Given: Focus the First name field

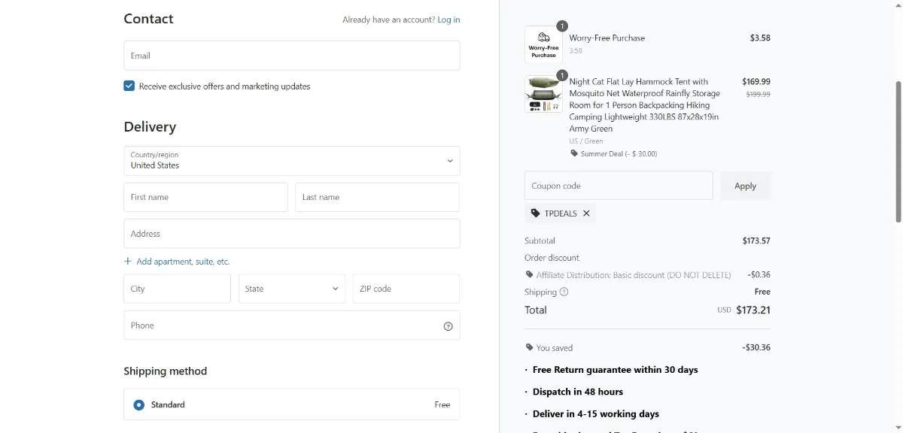Looking at the screenshot, I should [205, 197].
